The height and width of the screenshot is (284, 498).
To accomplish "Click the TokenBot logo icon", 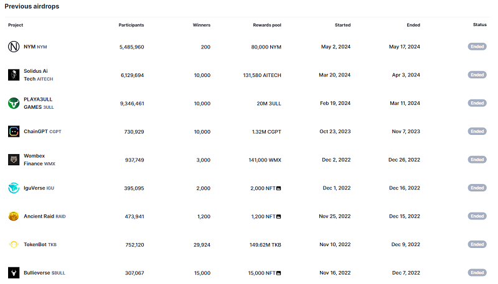I will pyautogui.click(x=14, y=244).
